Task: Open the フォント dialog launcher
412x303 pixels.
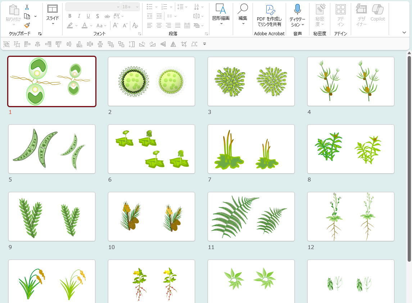Action: (x=139, y=34)
